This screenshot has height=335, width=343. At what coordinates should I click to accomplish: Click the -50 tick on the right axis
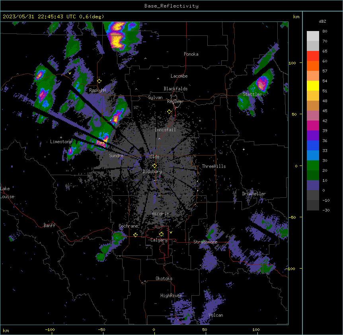tap(292, 217)
